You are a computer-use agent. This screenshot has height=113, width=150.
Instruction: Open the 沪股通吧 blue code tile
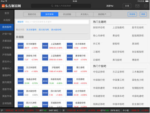(x=45, y=69)
